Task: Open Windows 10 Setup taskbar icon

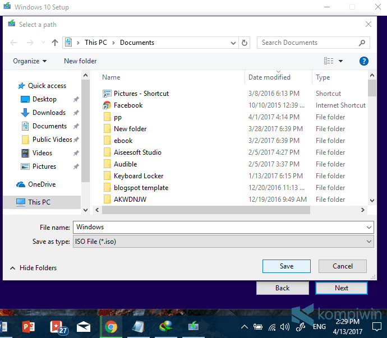Action: pos(193,327)
